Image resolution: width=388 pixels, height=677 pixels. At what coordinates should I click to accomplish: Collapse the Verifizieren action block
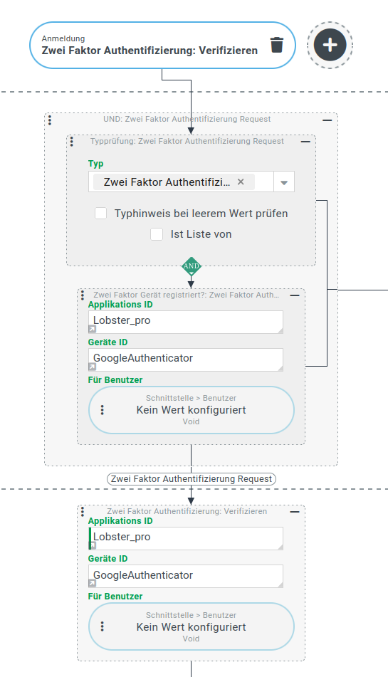[295, 512]
